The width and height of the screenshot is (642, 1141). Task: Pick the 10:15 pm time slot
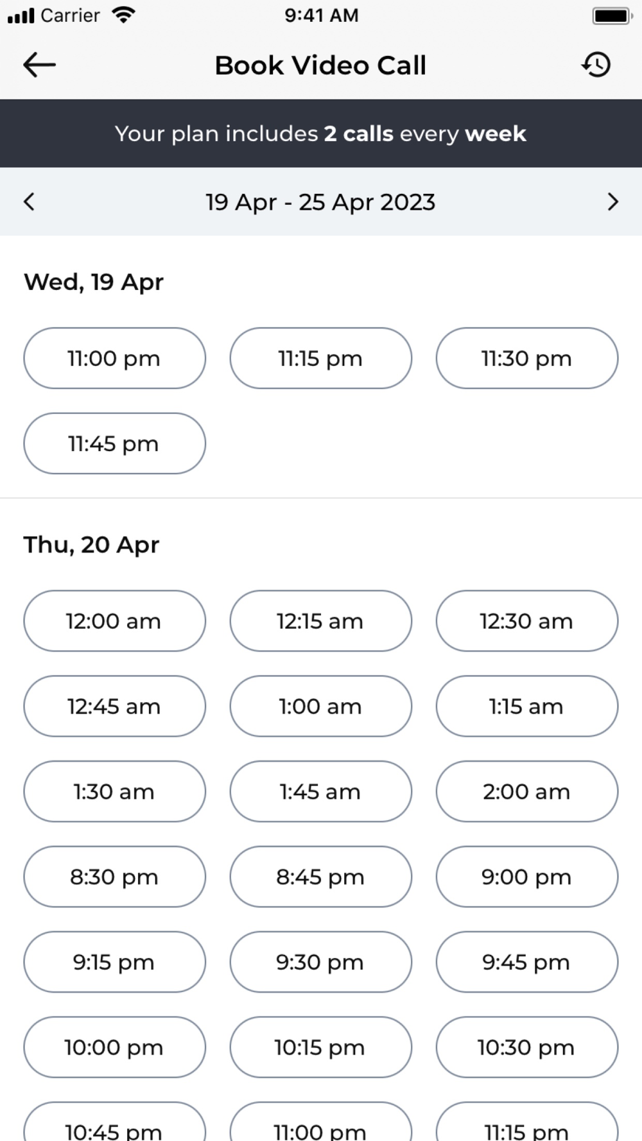click(321, 1047)
